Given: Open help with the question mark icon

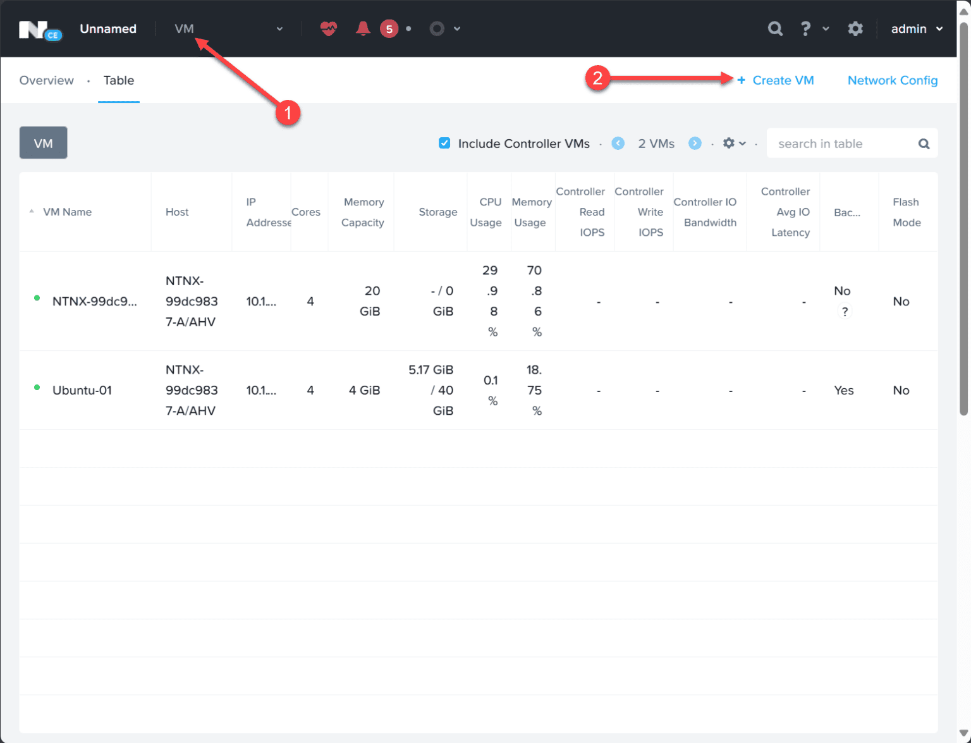Looking at the screenshot, I should [805, 28].
